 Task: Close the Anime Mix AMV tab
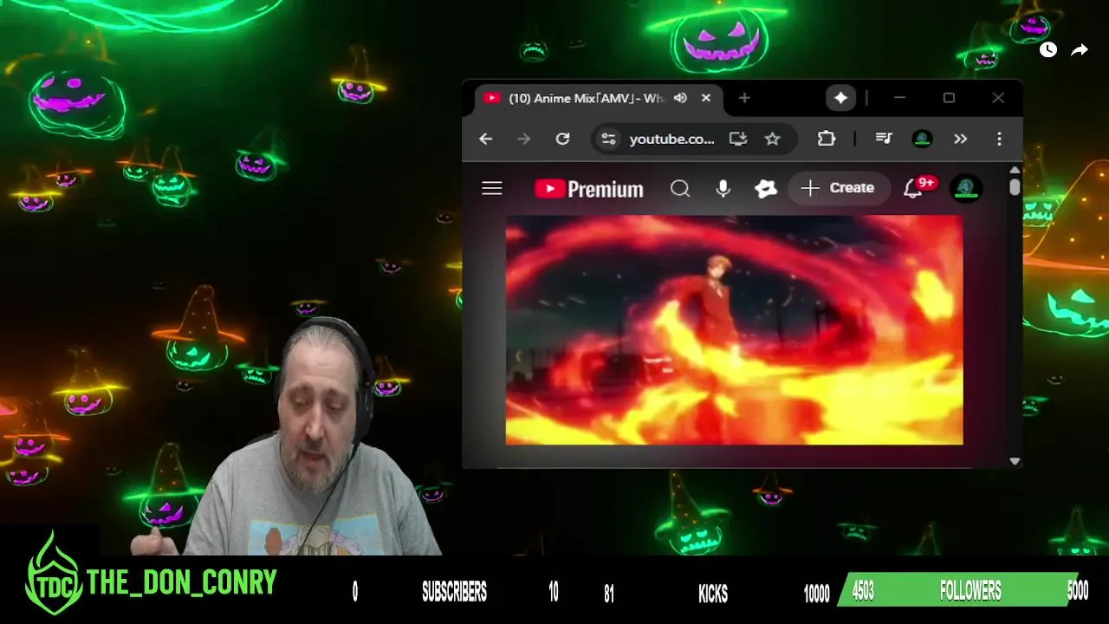click(706, 98)
